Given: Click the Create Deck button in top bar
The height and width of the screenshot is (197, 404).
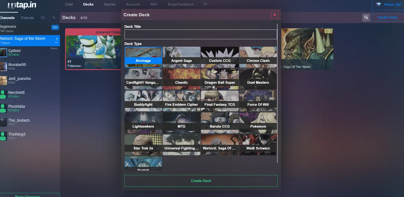Looking at the screenshot, I should [x=387, y=17].
